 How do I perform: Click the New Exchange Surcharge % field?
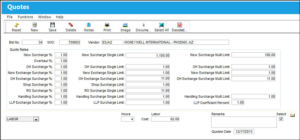coord(61,73)
